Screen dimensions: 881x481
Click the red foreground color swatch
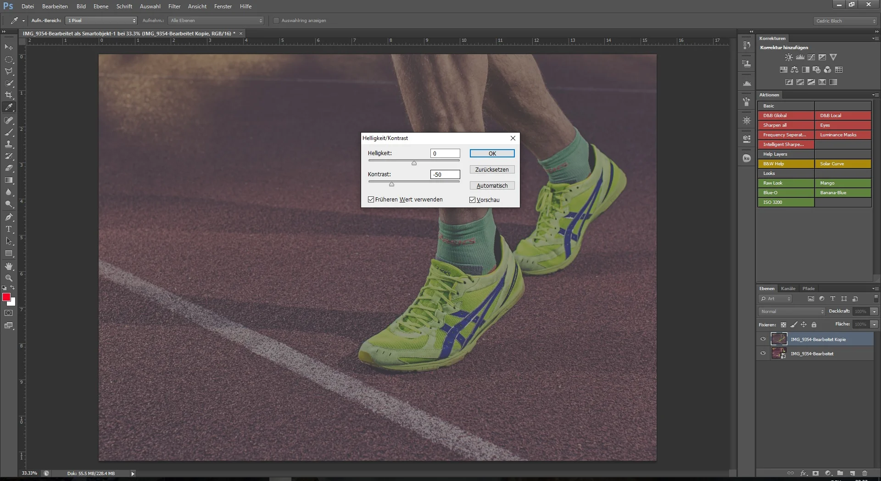(6, 297)
